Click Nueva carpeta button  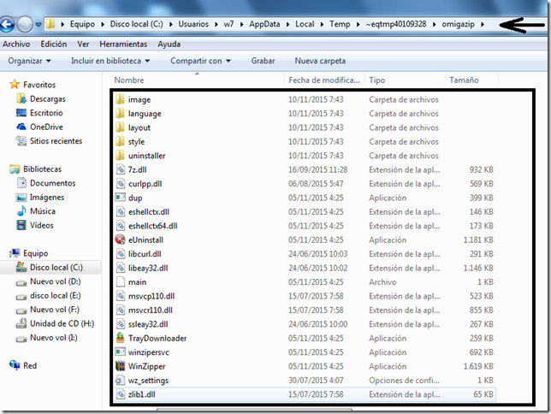[320, 61]
